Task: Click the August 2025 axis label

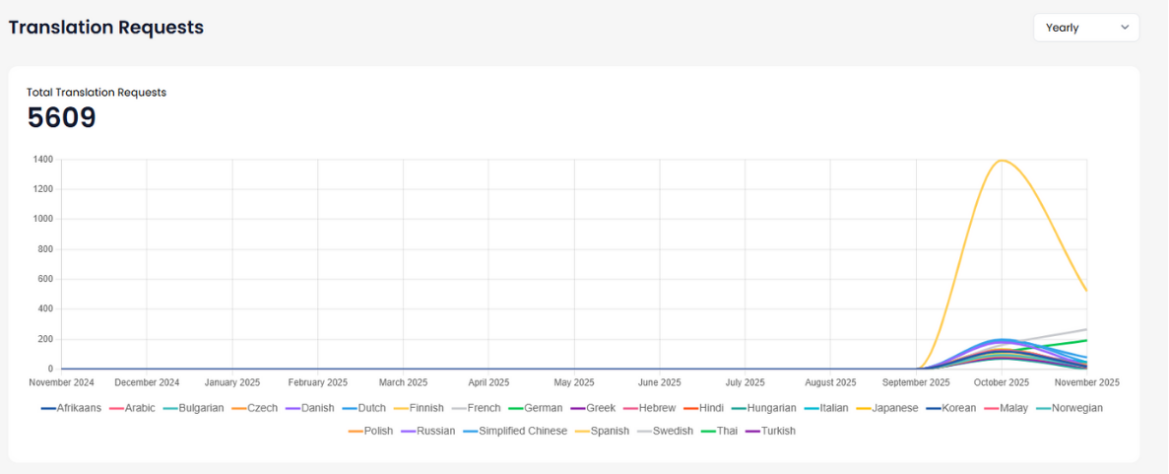Action: 830,382
